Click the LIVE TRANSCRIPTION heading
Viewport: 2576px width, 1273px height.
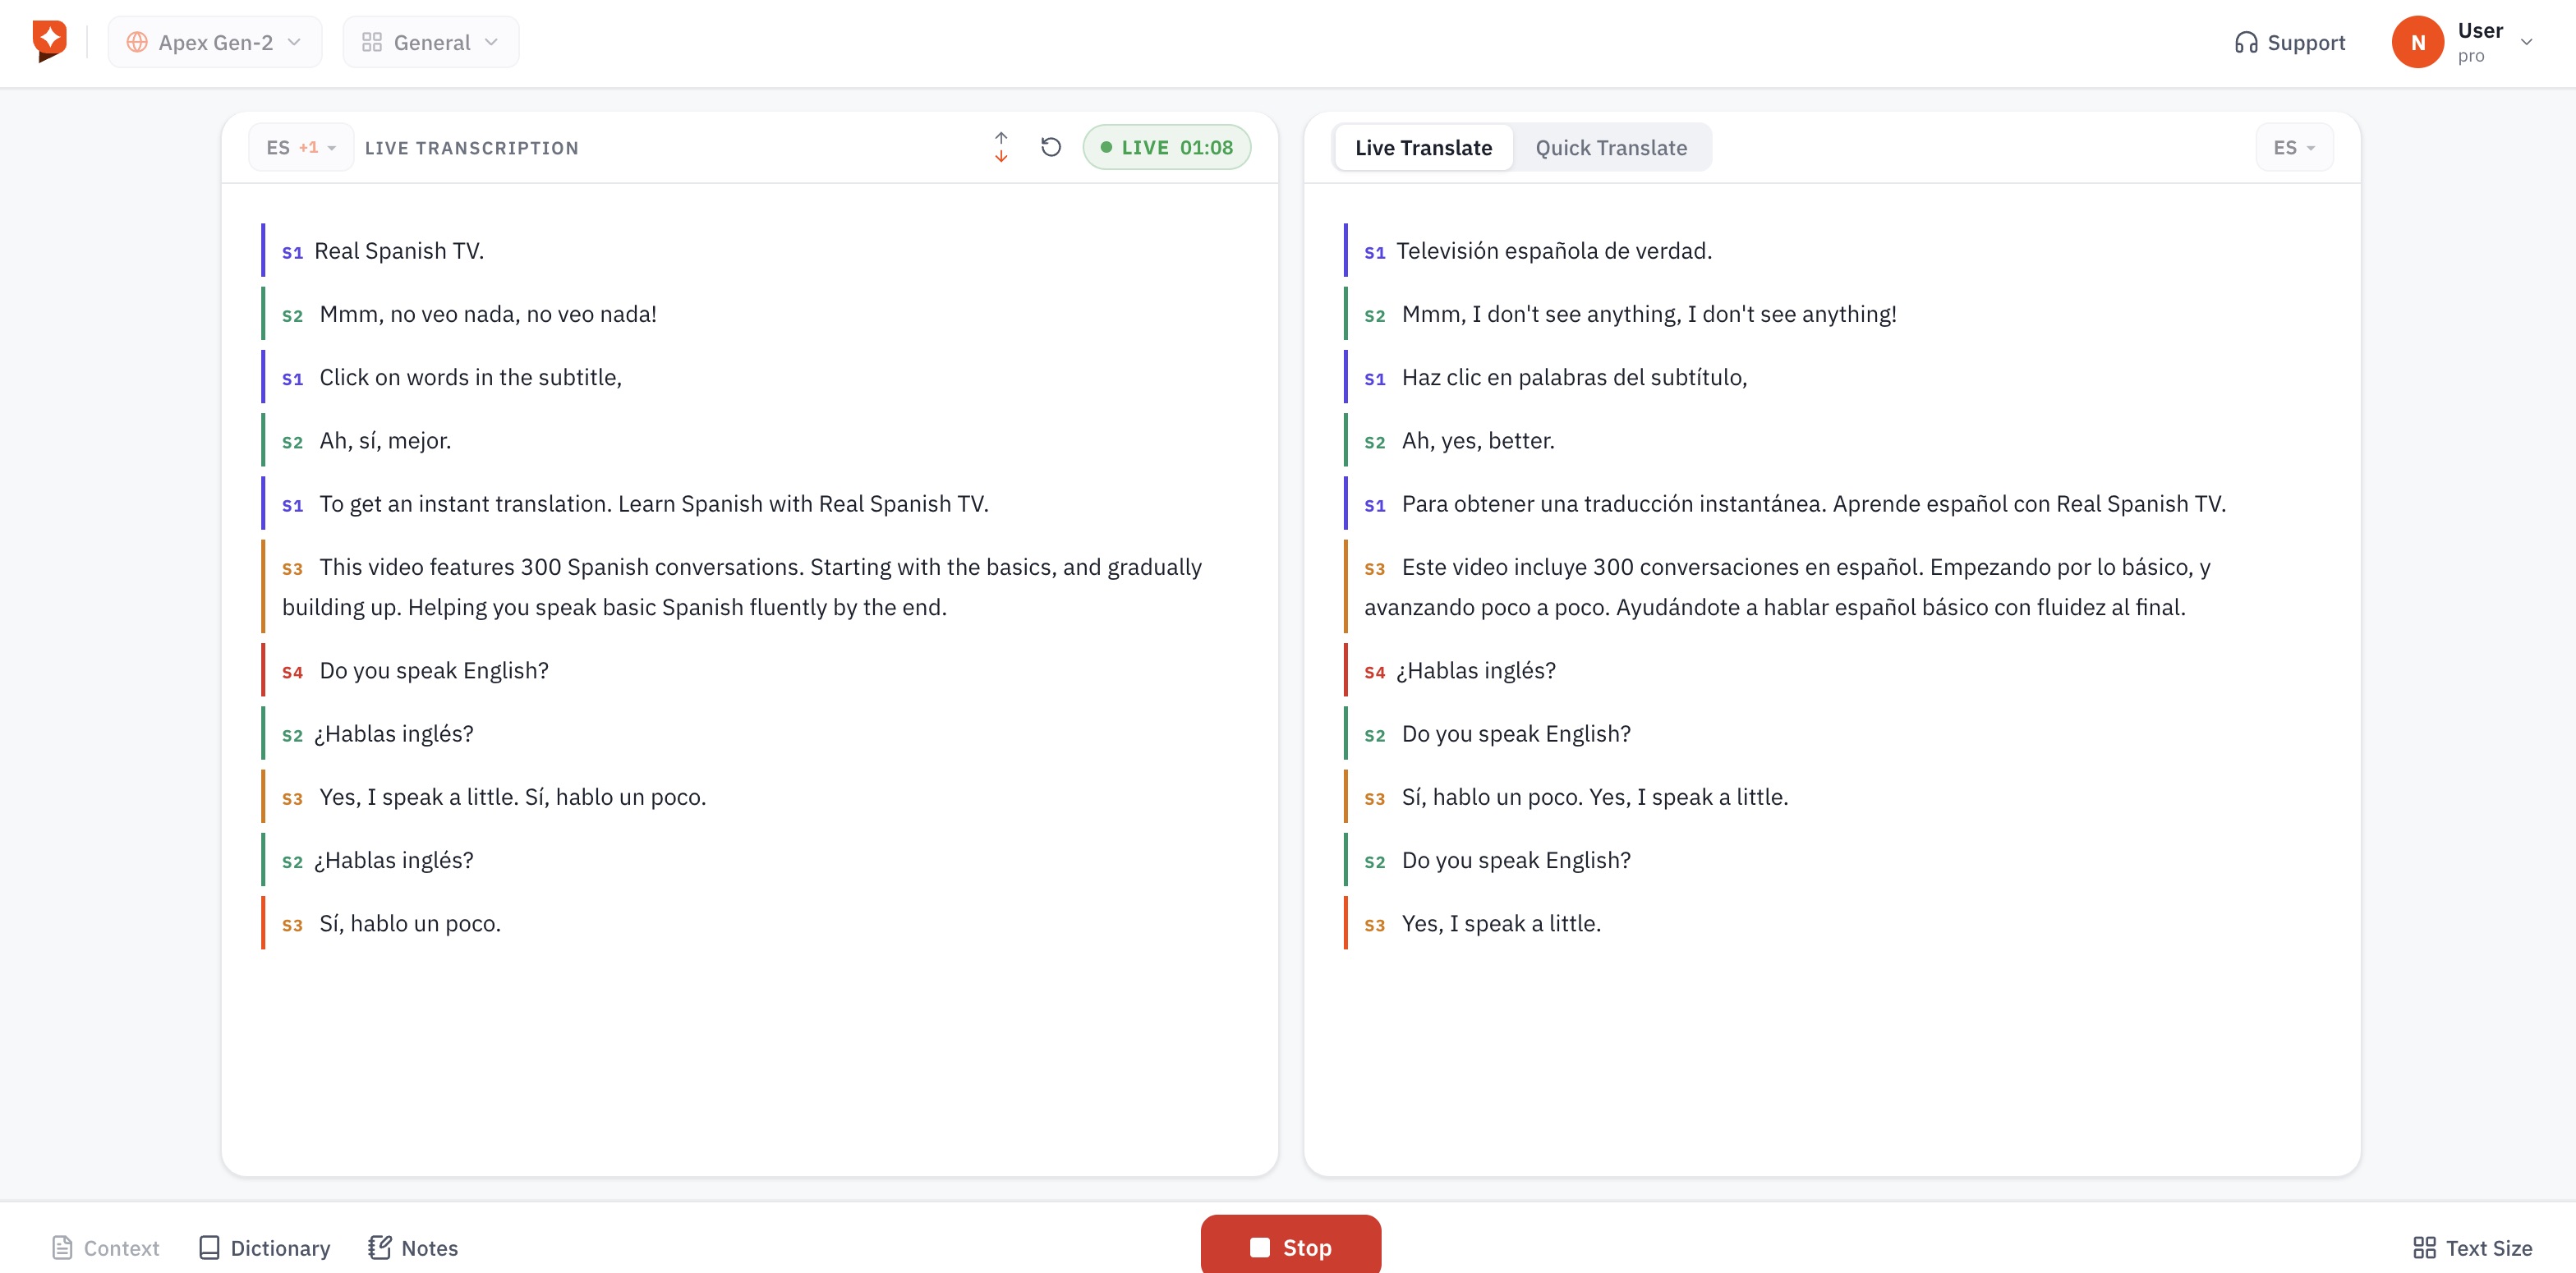click(x=471, y=148)
